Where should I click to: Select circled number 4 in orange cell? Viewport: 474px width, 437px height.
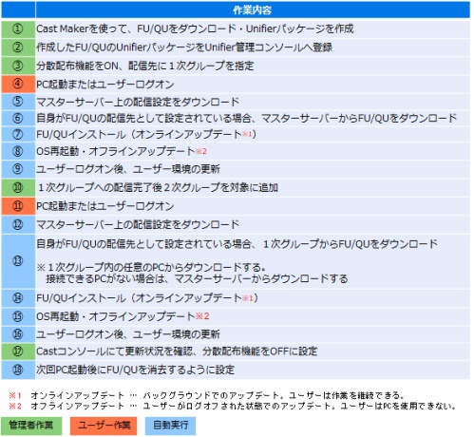point(17,84)
